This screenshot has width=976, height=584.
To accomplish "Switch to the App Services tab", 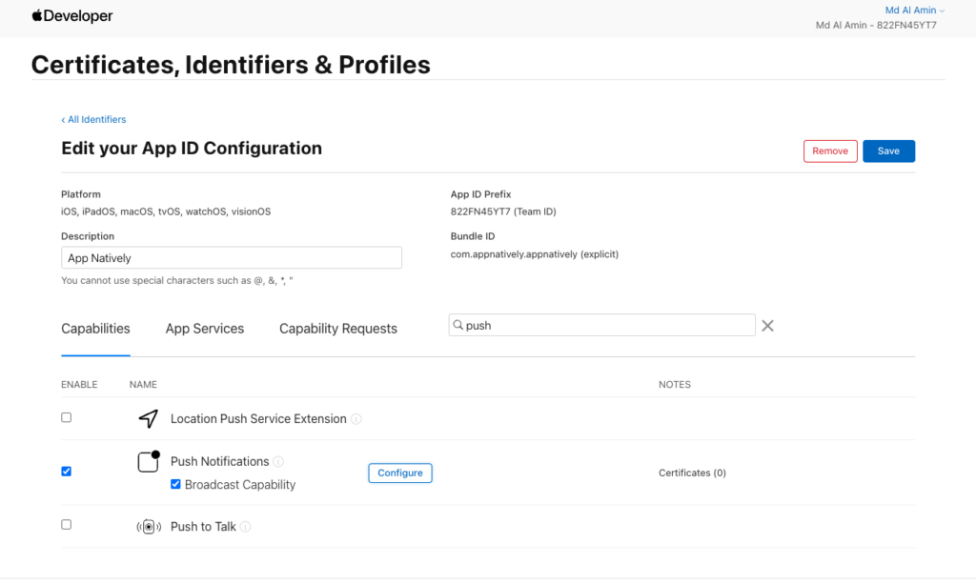I will tap(205, 329).
